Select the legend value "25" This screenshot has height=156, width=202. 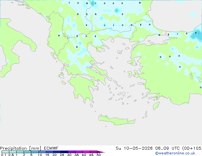point(62,155)
